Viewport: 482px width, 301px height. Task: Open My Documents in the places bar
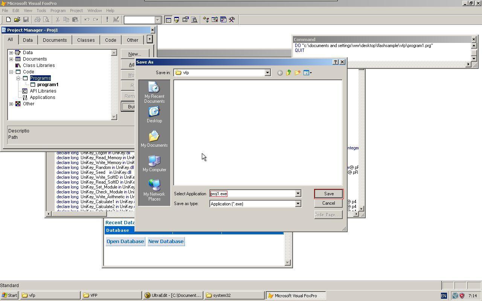click(154, 139)
